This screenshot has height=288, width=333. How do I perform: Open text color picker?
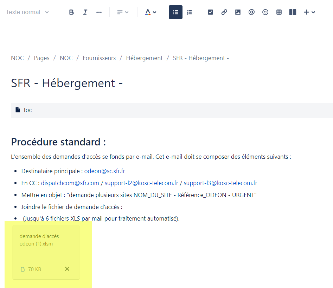click(151, 12)
